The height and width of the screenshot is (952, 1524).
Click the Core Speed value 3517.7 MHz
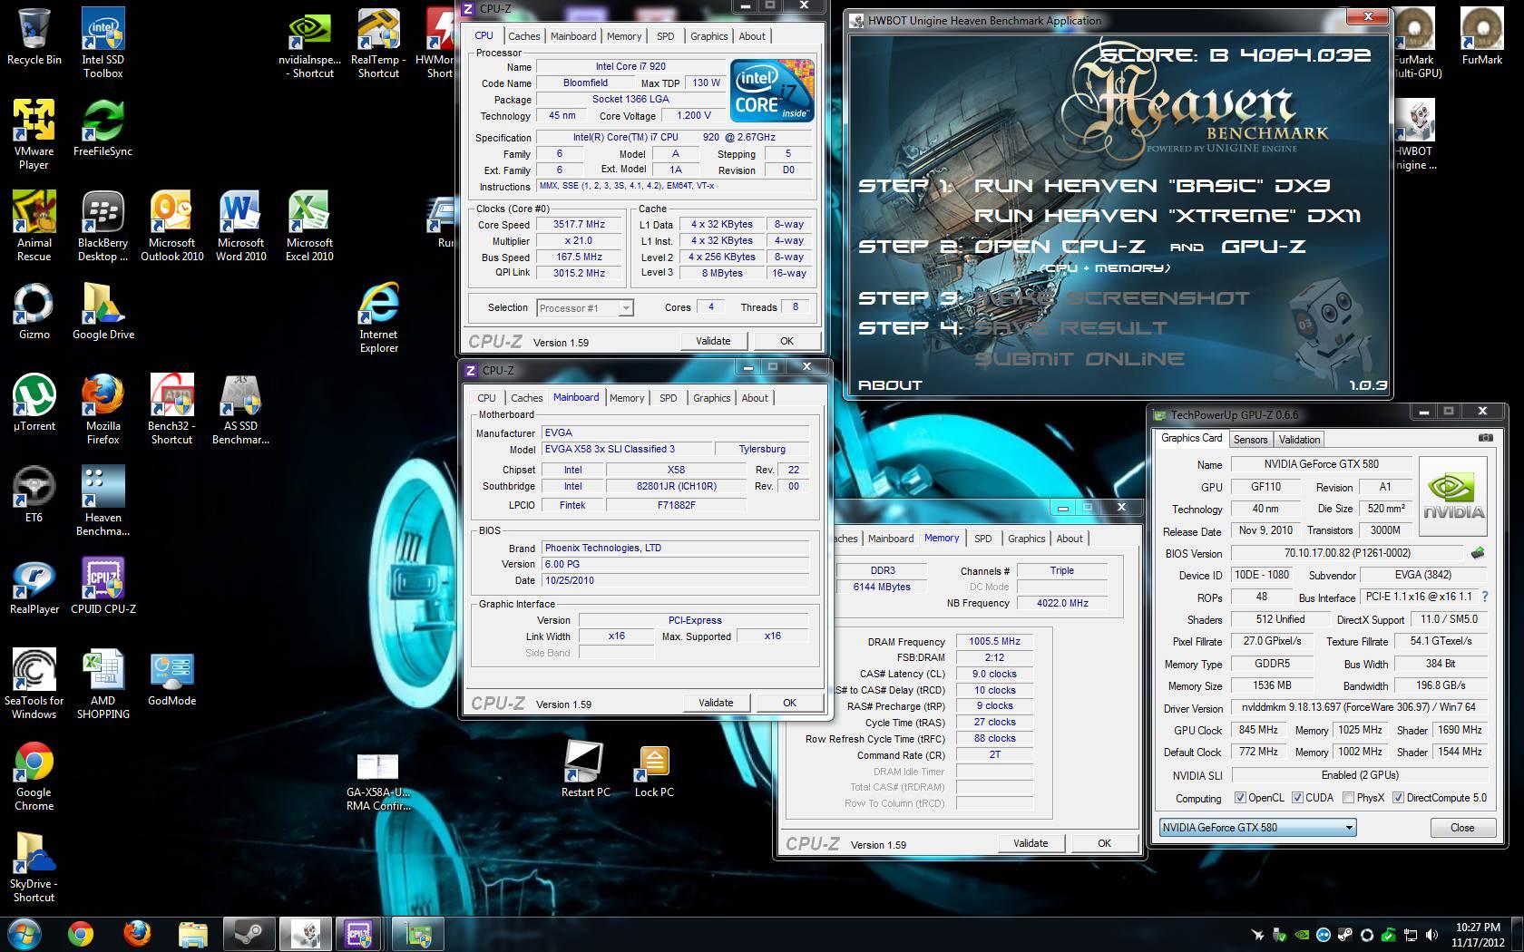[x=580, y=225]
